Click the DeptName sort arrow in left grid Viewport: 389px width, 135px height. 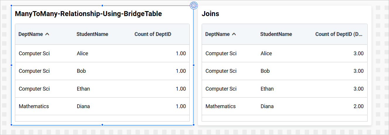[x=47, y=34]
